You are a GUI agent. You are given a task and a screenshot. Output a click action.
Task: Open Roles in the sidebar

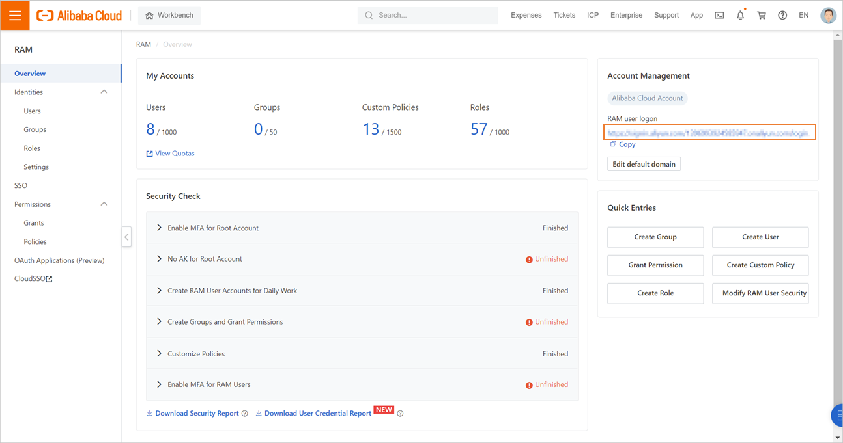pyautogui.click(x=32, y=148)
